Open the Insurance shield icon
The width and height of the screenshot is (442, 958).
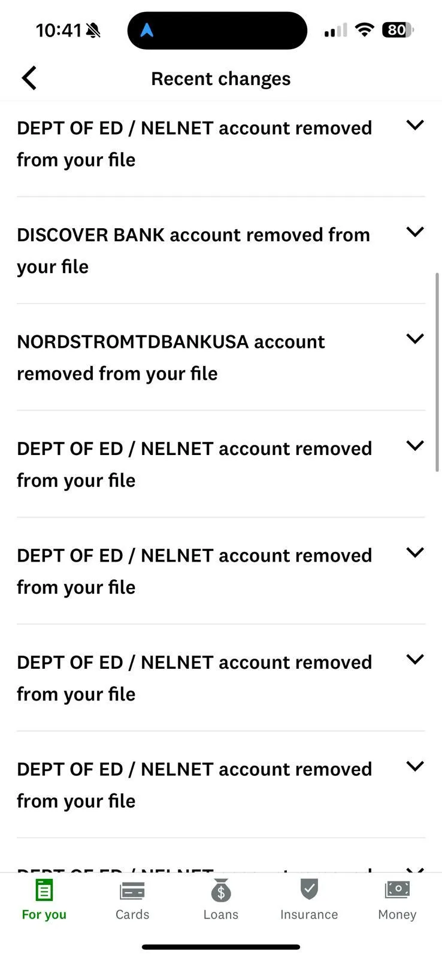click(x=309, y=889)
